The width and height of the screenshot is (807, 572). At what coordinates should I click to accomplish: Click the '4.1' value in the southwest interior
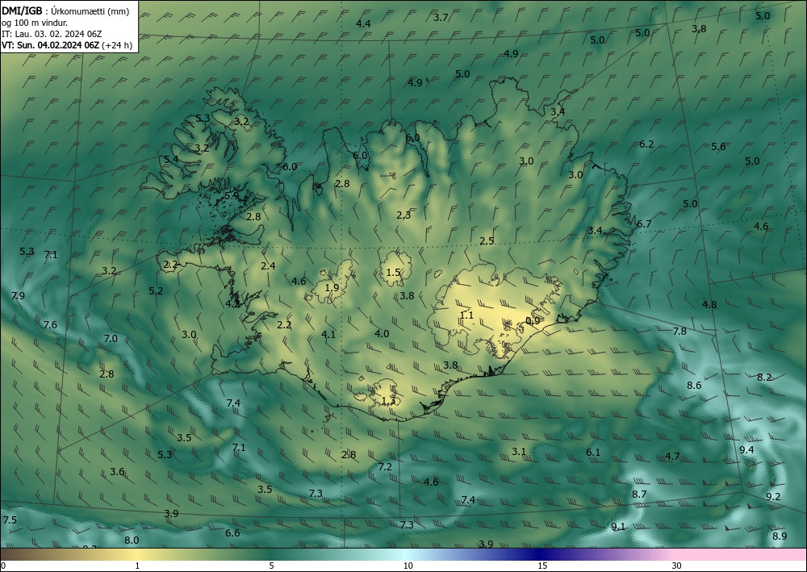click(328, 334)
